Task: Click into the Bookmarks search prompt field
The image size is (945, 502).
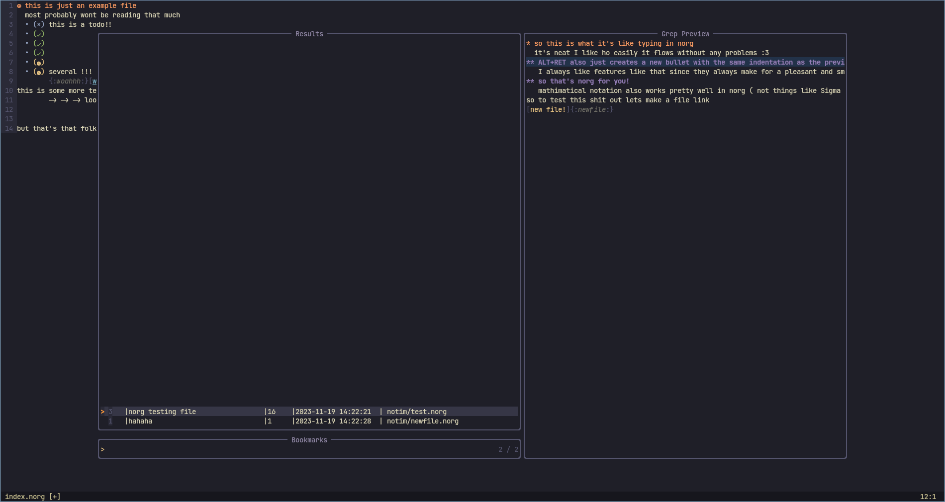Action: [x=298, y=450]
